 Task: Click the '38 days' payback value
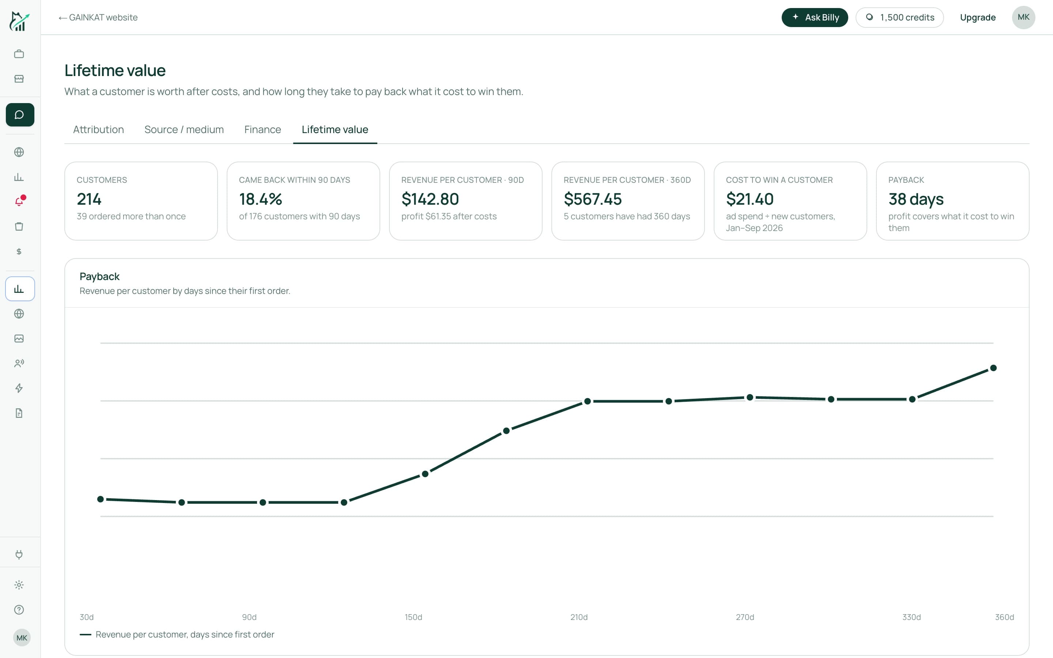[x=916, y=199]
